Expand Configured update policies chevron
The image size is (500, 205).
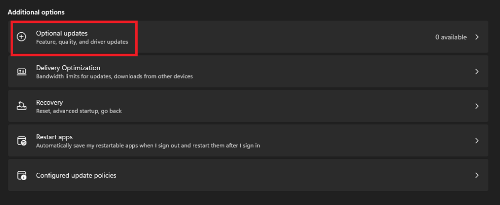pyautogui.click(x=477, y=175)
